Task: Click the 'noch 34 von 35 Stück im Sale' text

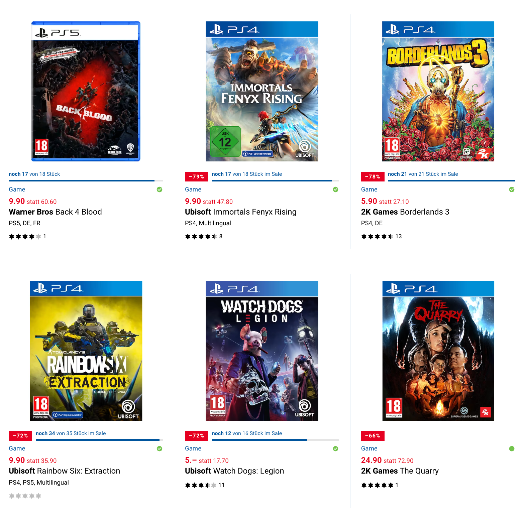Action: (71, 433)
